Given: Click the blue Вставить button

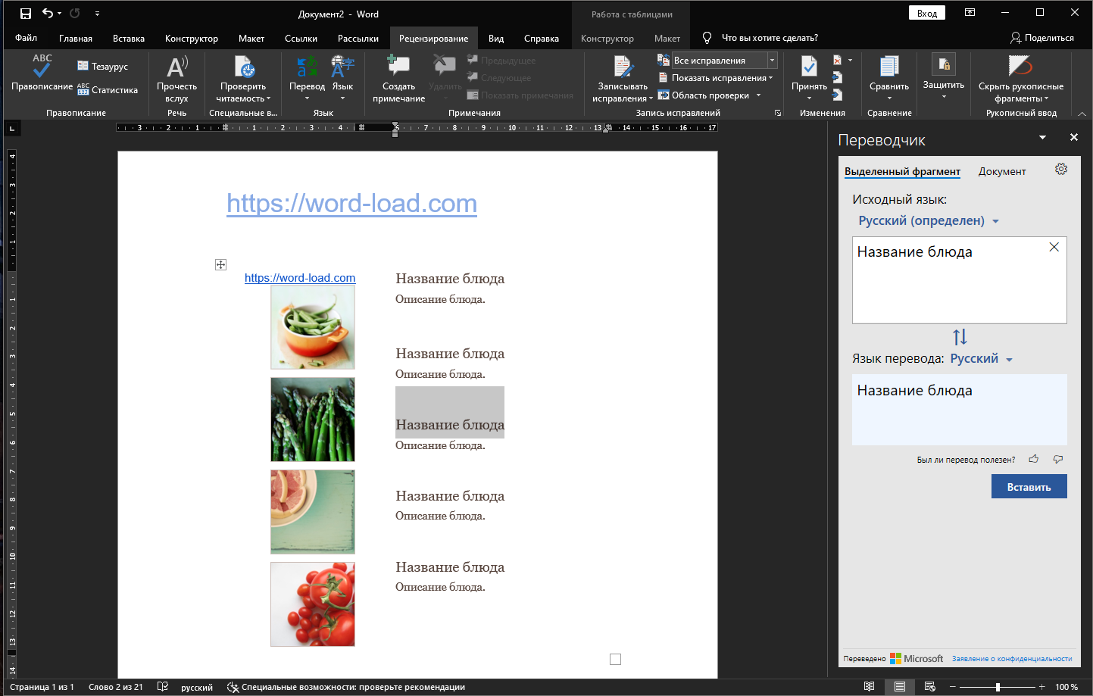Looking at the screenshot, I should [1029, 487].
